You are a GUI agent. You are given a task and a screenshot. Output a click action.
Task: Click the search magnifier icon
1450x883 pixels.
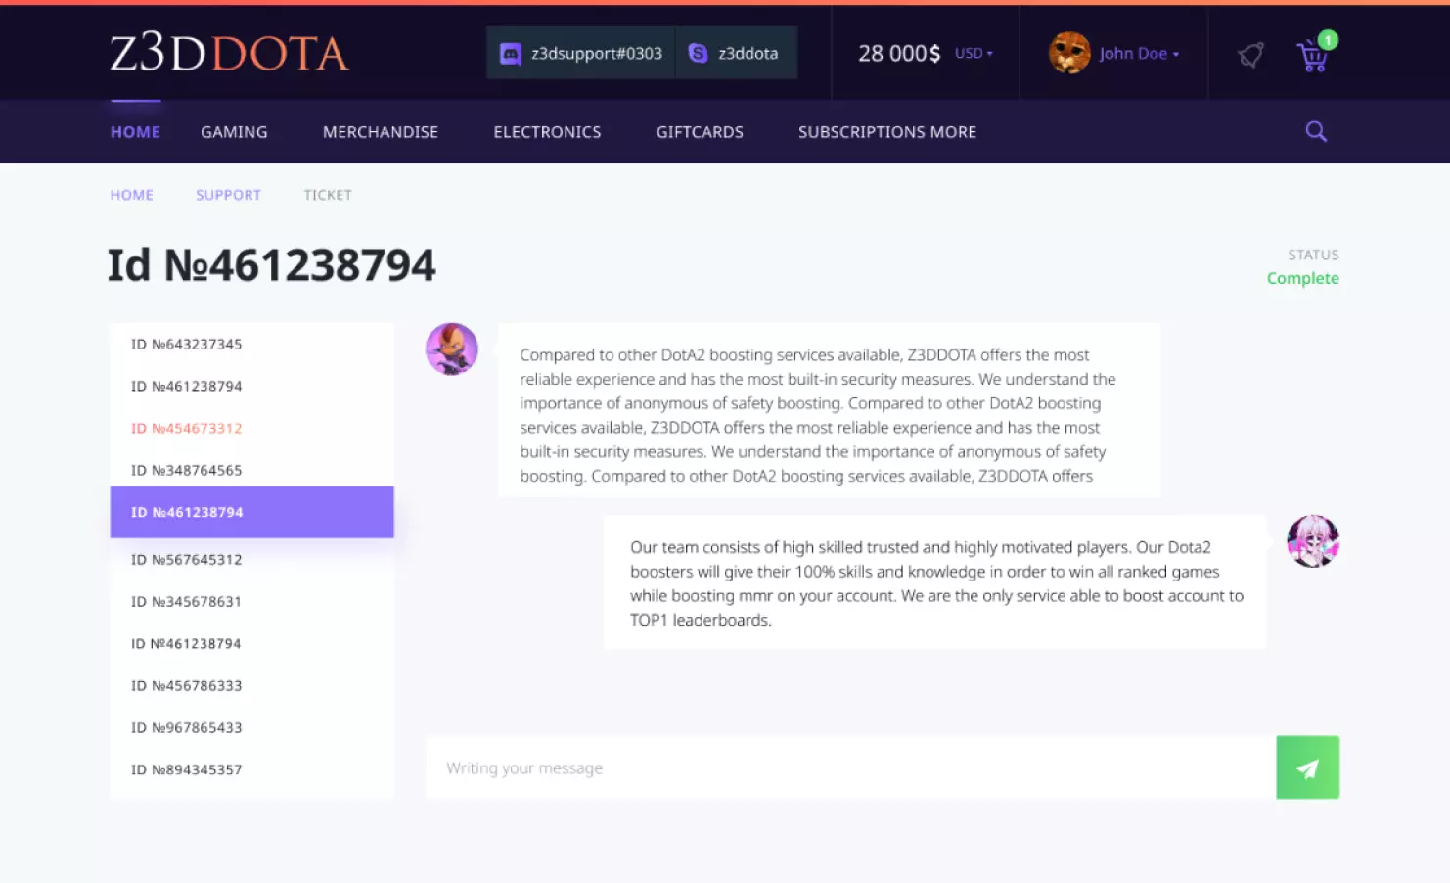pos(1316,131)
